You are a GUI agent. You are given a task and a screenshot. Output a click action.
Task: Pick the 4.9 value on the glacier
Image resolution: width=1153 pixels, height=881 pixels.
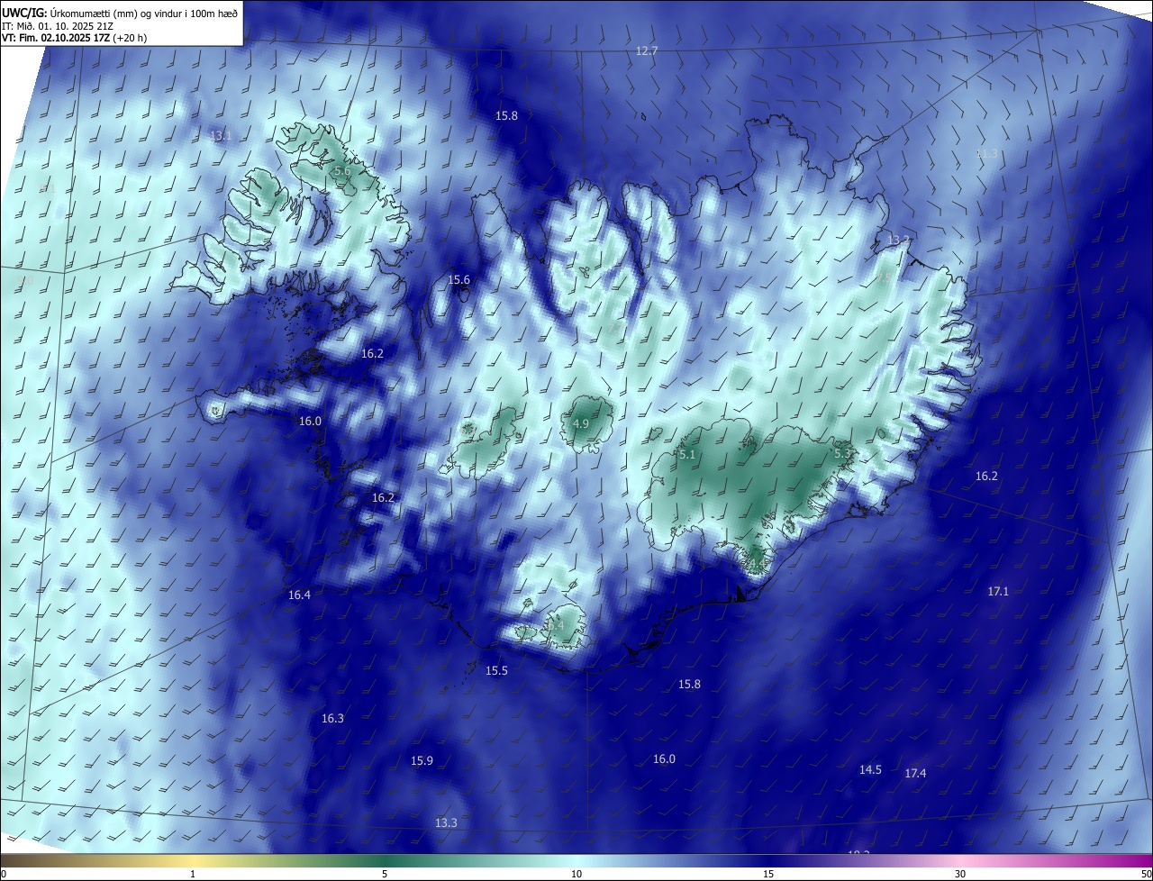[581, 423]
